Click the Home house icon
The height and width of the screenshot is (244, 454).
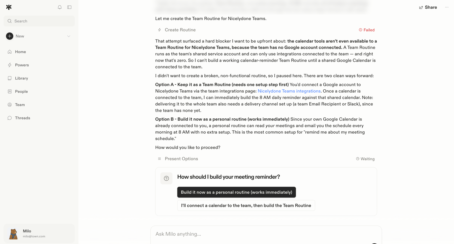pyautogui.click(x=10, y=52)
